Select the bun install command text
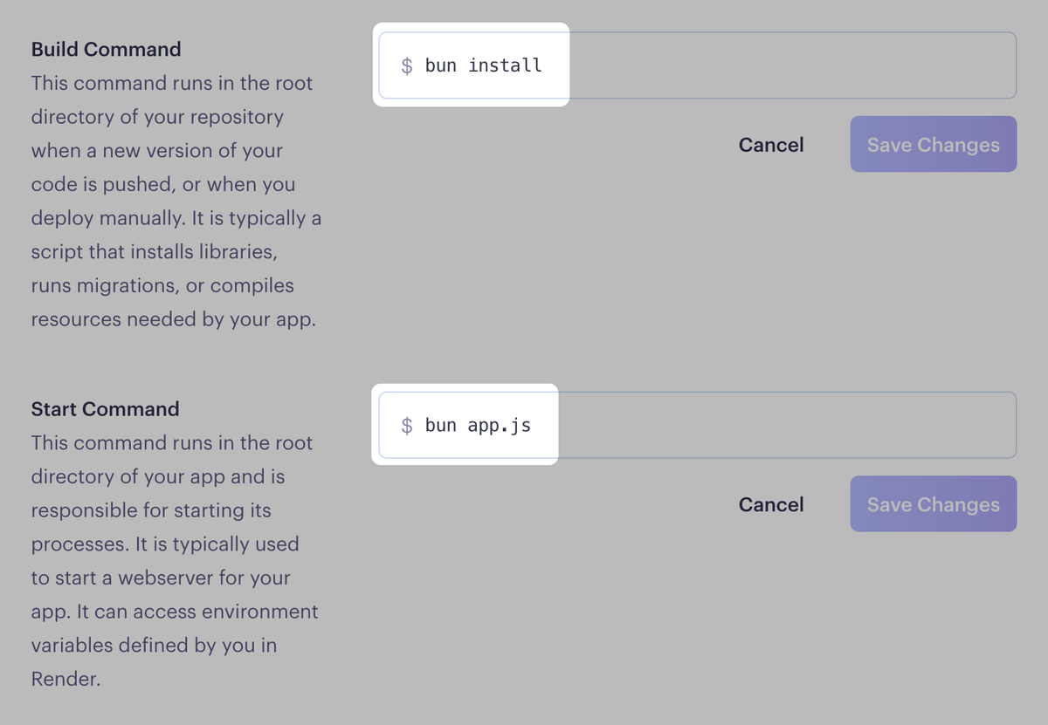 pos(481,65)
